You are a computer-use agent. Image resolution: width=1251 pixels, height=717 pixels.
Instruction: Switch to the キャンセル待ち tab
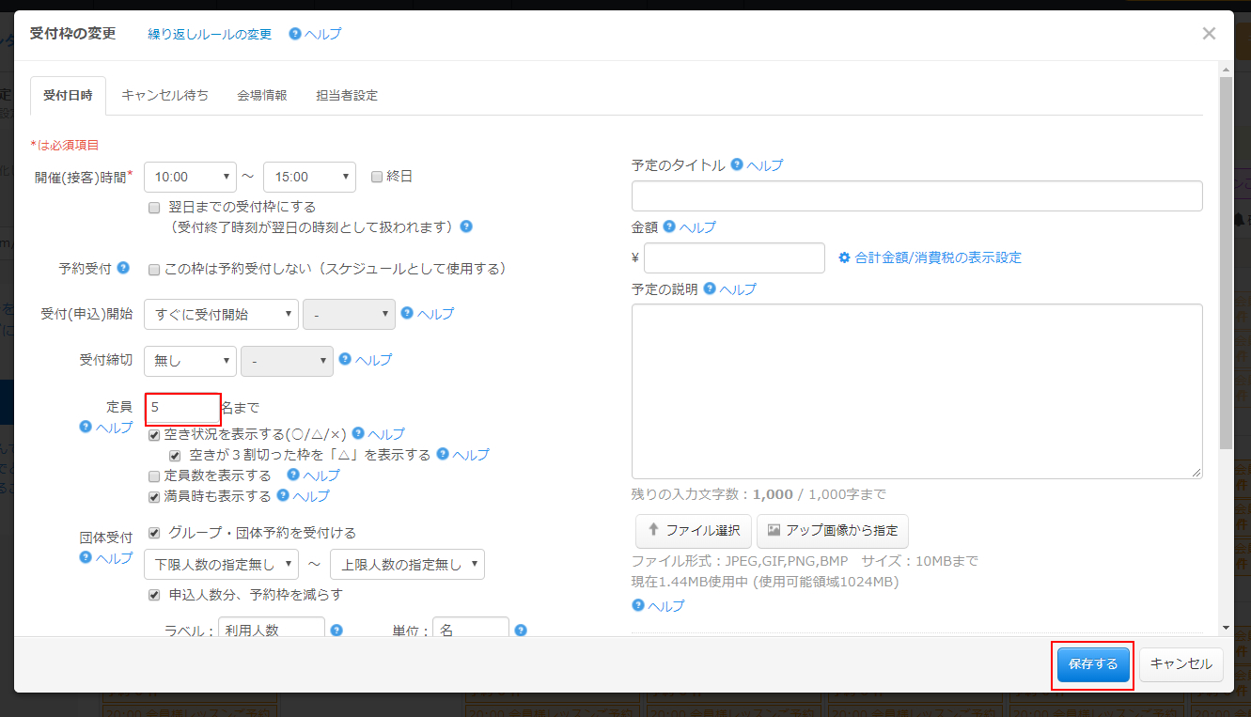(x=165, y=95)
